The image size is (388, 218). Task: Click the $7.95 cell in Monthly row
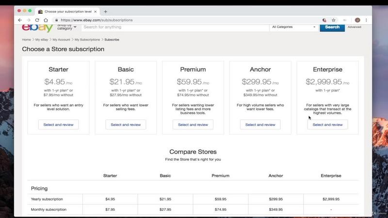point(110,209)
